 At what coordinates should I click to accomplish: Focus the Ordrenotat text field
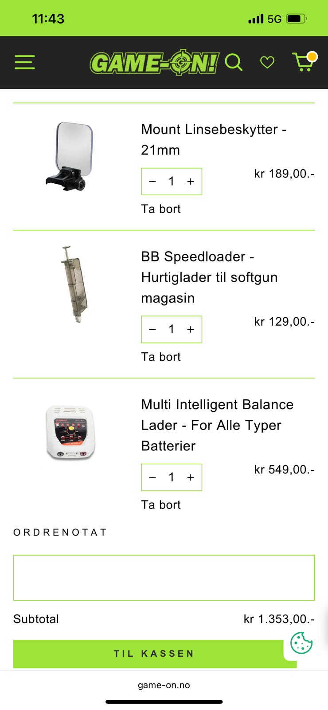pos(164,578)
